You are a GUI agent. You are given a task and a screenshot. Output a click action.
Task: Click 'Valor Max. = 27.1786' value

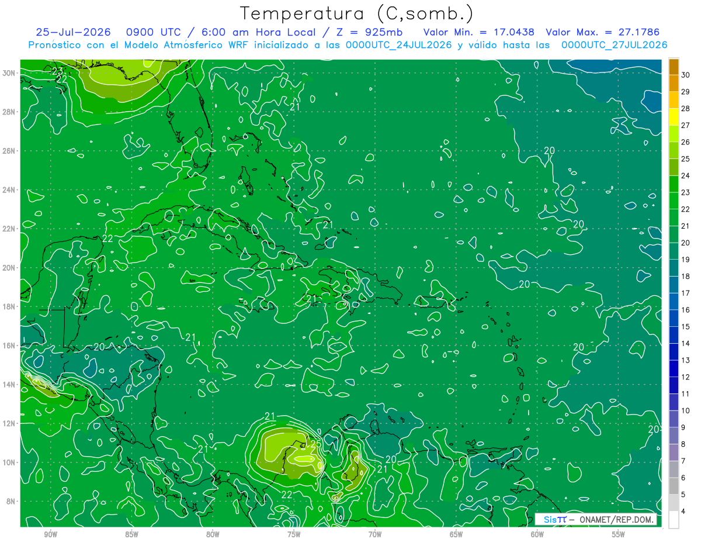click(602, 32)
